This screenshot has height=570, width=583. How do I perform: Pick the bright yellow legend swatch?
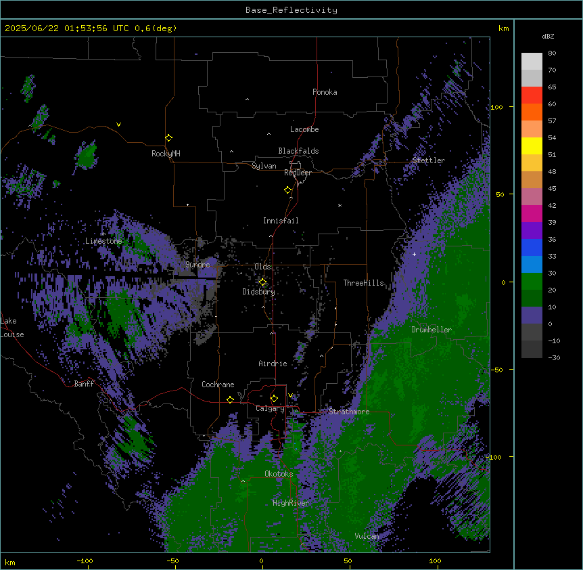tap(532, 146)
